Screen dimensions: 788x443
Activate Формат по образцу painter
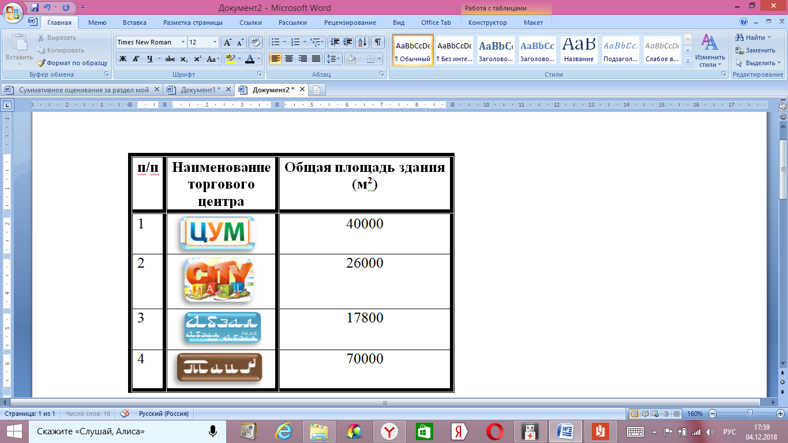[x=72, y=63]
